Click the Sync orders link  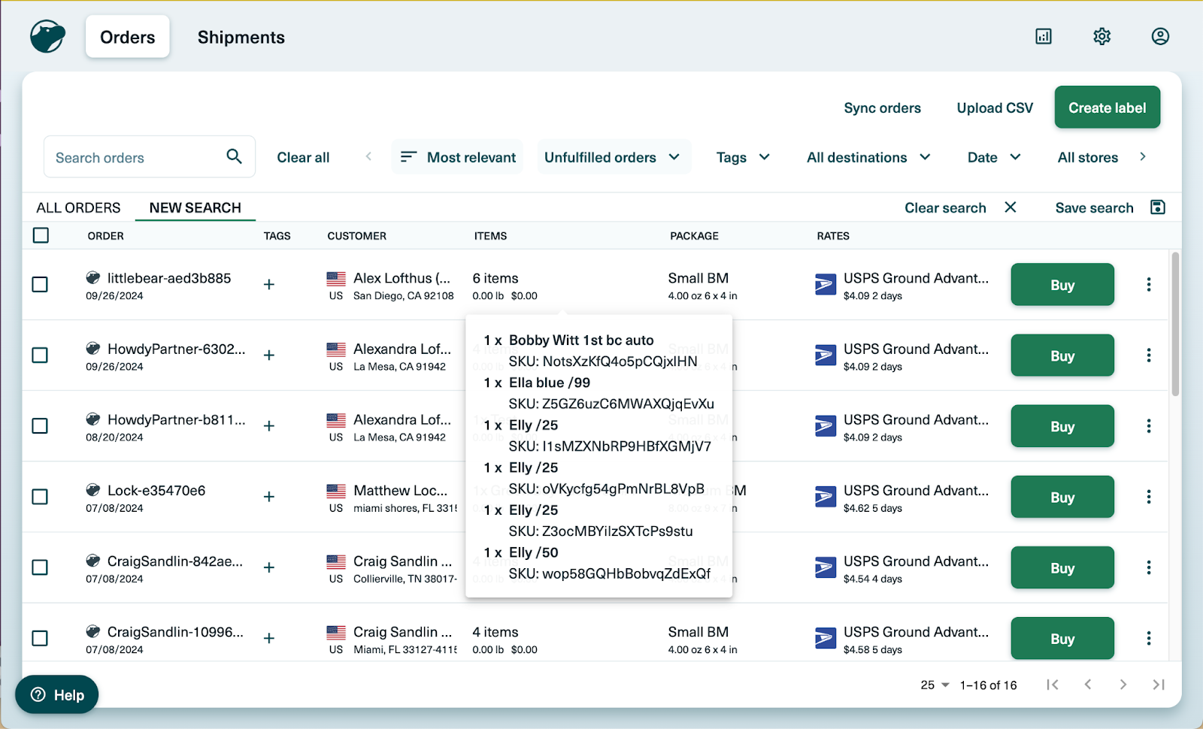tap(882, 108)
